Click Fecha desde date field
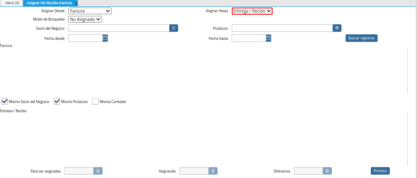 [x=86, y=38]
